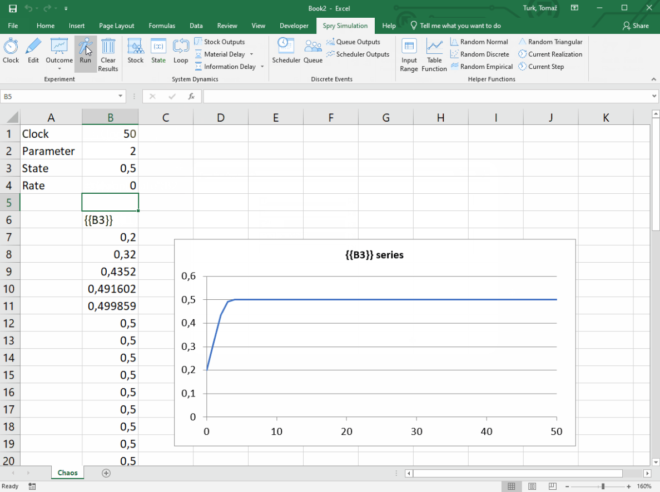Image resolution: width=660 pixels, height=492 pixels.
Task: Insert a Scheduler element
Action: (x=286, y=51)
